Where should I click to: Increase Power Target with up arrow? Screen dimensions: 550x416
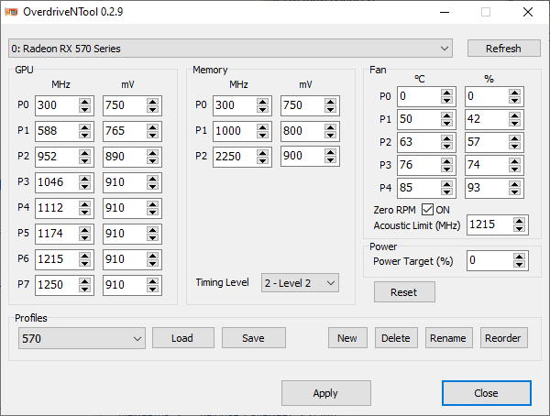(x=519, y=257)
